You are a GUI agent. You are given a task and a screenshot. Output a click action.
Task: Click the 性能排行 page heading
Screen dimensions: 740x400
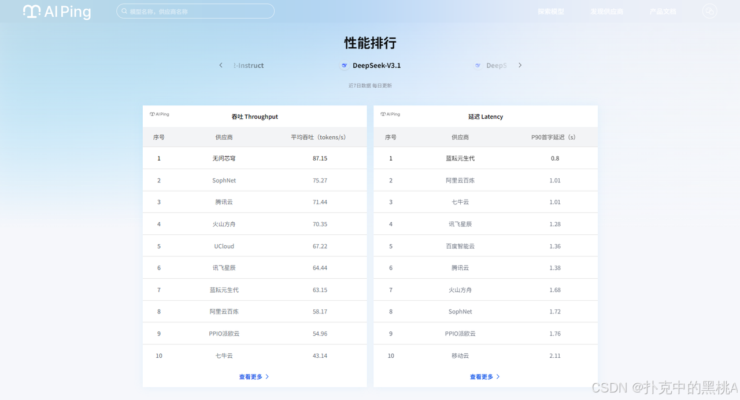click(x=370, y=43)
